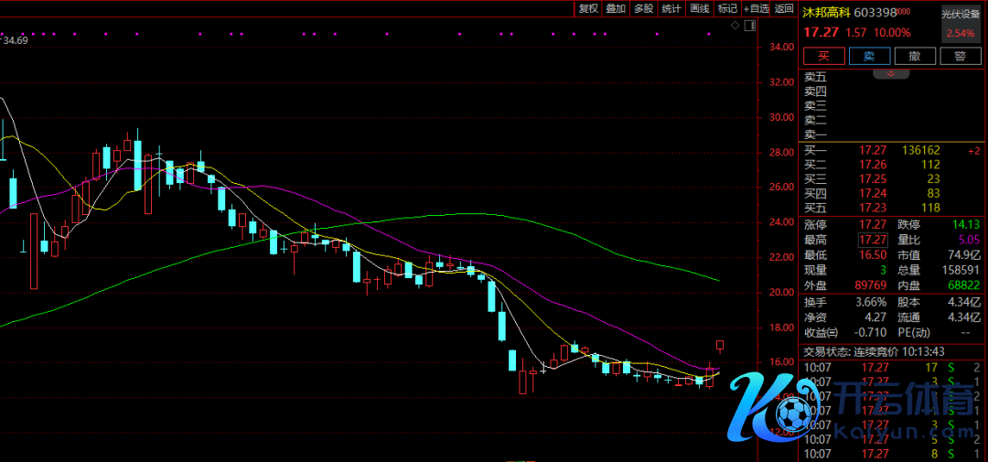The image size is (988, 462).
Task: Click the latest red candlestick near 17
Action: point(720,346)
